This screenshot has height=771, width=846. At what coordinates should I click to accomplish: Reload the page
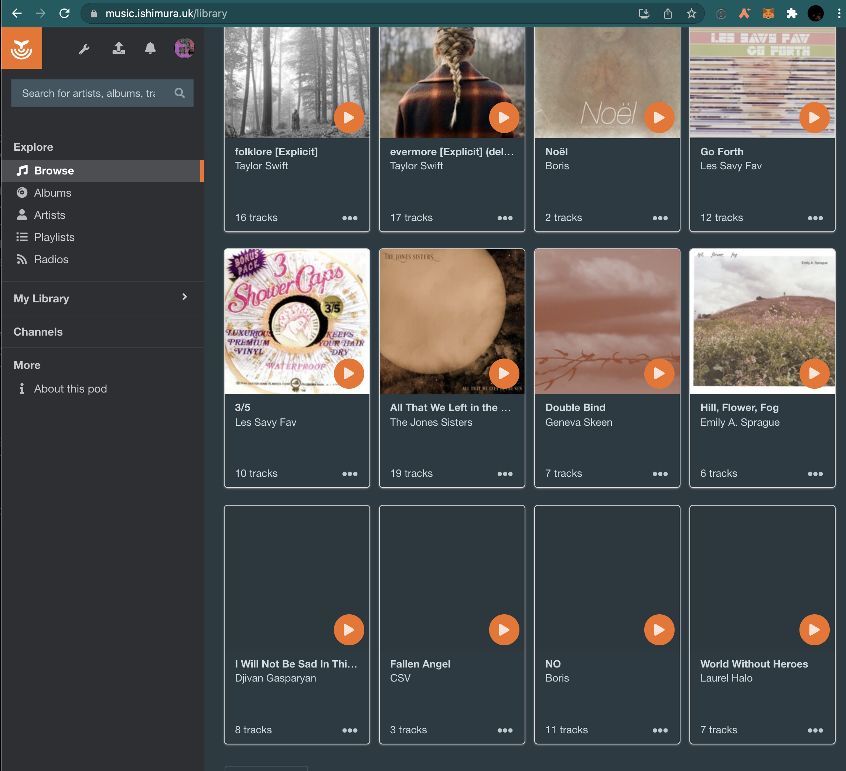click(64, 13)
